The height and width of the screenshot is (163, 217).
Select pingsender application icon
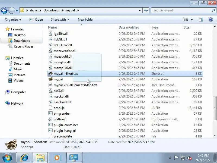(x=50, y=113)
